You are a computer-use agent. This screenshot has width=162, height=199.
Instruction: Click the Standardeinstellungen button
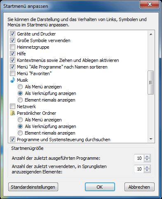[33, 187]
